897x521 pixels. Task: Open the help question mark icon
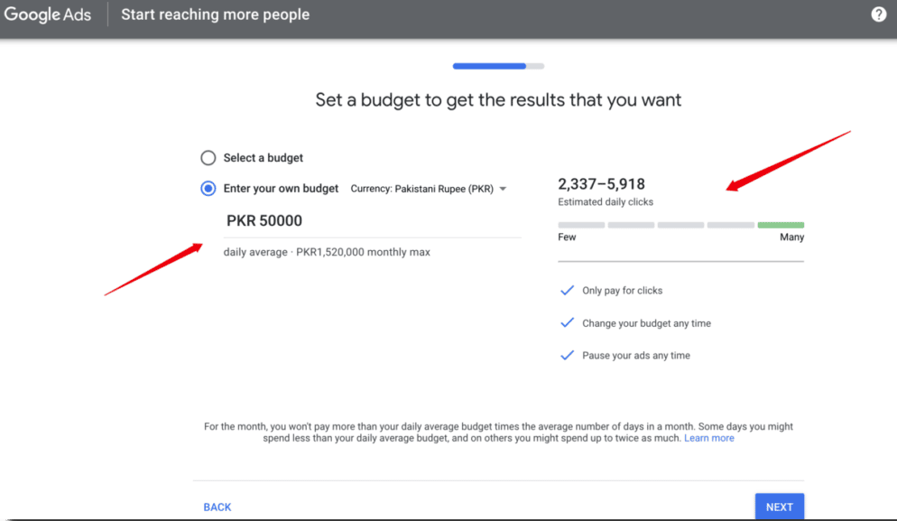pos(878,14)
